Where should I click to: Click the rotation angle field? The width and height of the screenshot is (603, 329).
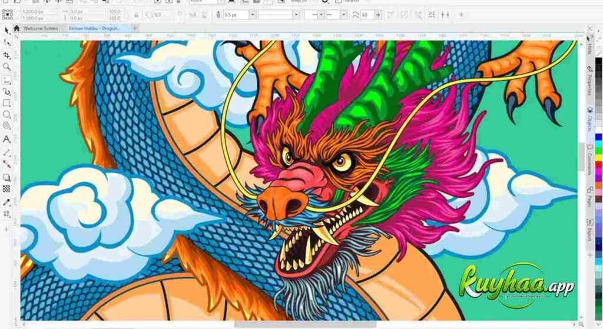163,15
